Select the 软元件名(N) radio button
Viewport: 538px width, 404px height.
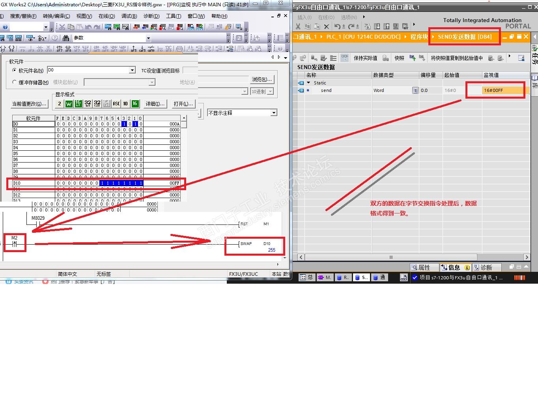coord(15,70)
